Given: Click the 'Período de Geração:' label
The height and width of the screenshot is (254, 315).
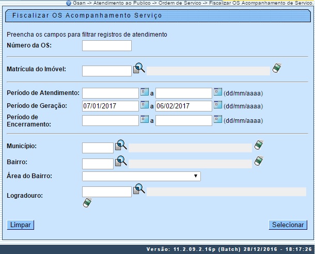Looking at the screenshot, I should (x=37, y=106).
